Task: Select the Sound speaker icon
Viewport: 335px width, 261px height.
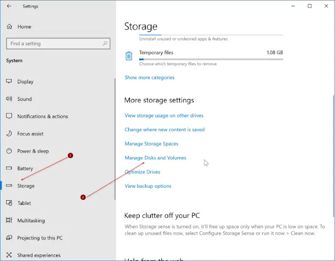Action: pyautogui.click(x=9, y=99)
